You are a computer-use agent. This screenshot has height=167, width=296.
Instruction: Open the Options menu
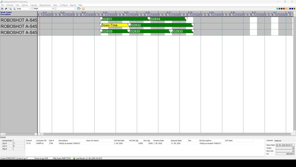coord(25,5)
